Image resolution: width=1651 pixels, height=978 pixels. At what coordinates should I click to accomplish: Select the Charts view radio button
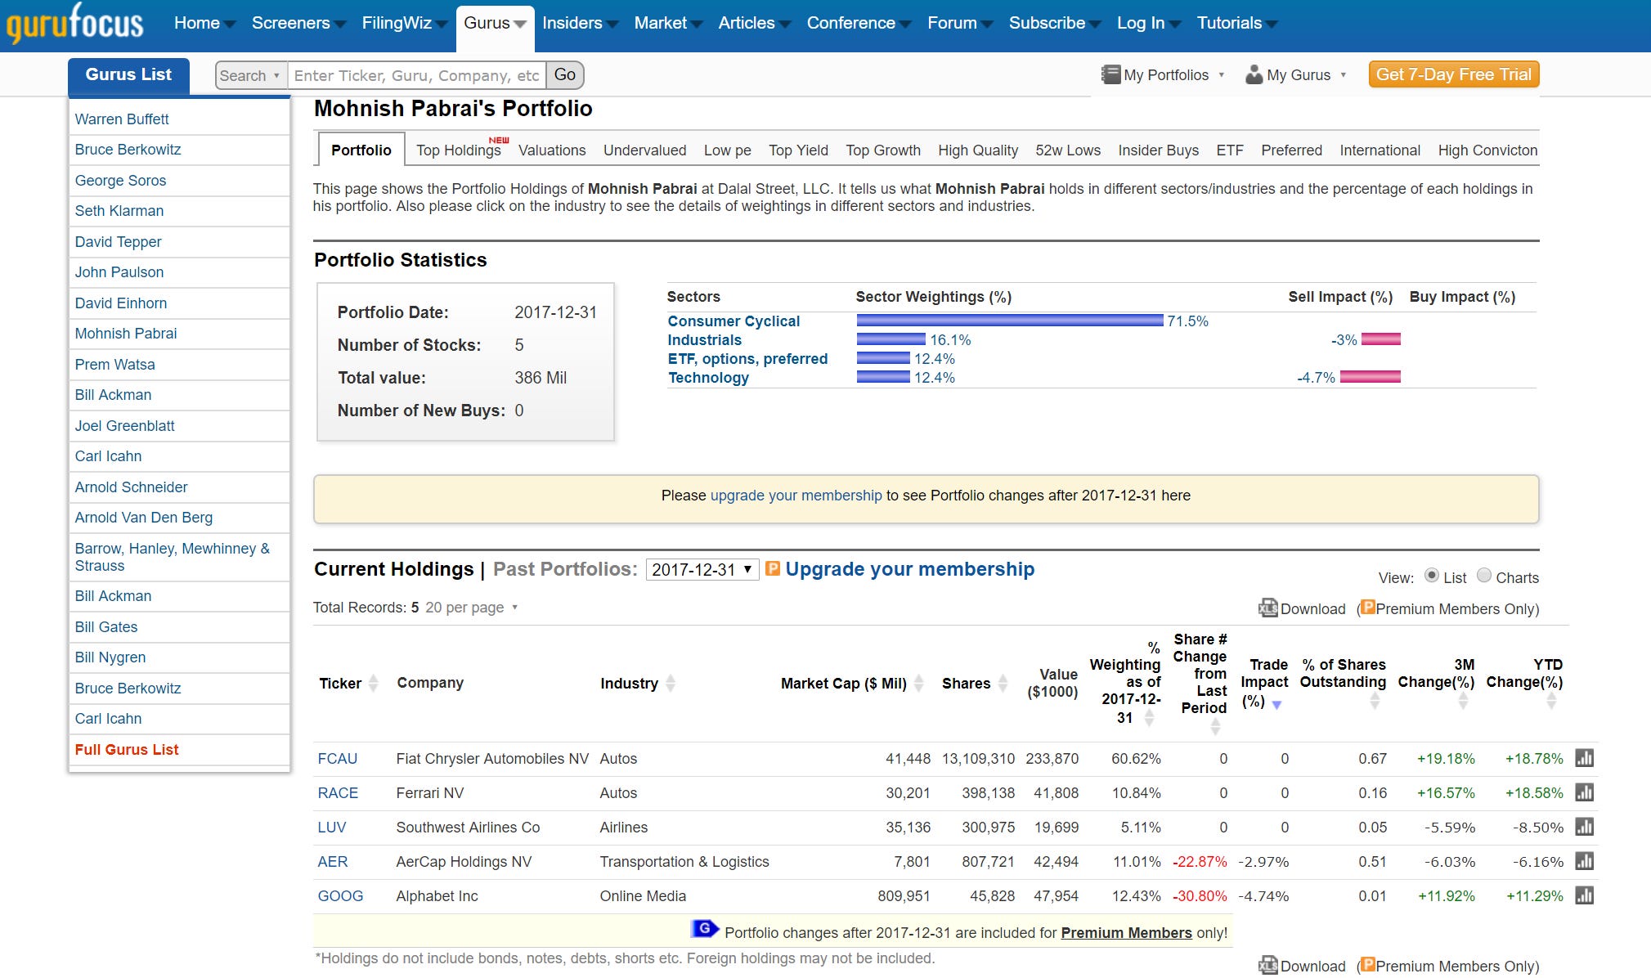click(x=1484, y=576)
